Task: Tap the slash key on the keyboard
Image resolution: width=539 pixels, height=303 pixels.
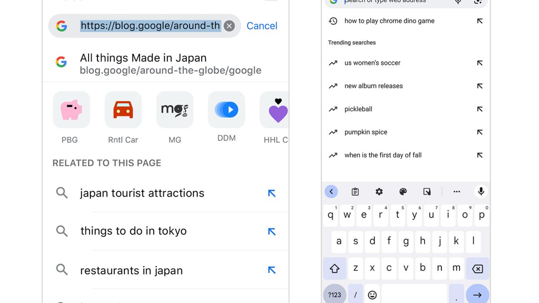Action: tap(356, 294)
